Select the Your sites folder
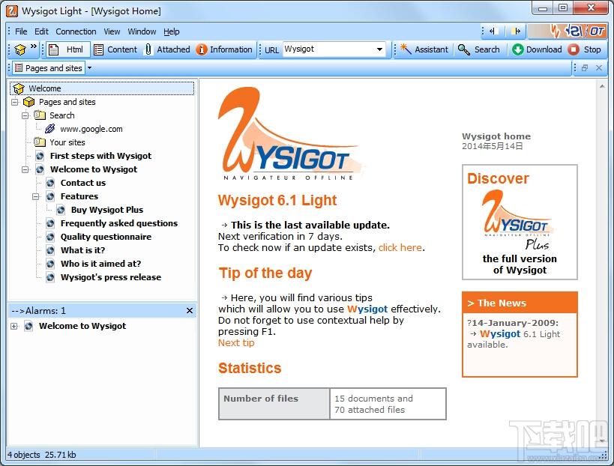The height and width of the screenshot is (466, 614). coord(67,142)
